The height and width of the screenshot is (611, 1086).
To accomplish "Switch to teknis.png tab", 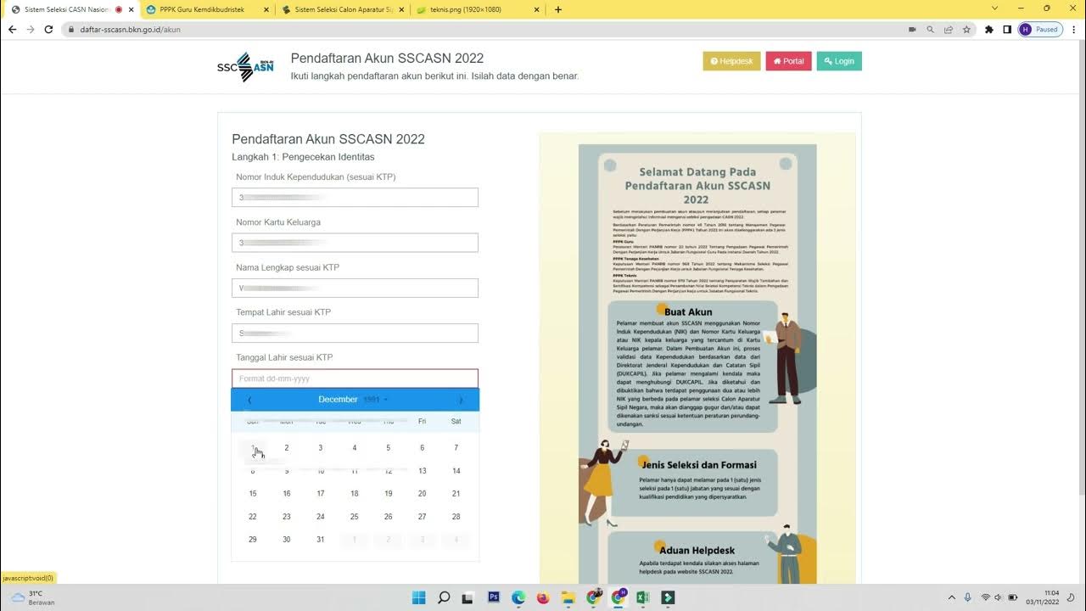I will click(x=478, y=9).
